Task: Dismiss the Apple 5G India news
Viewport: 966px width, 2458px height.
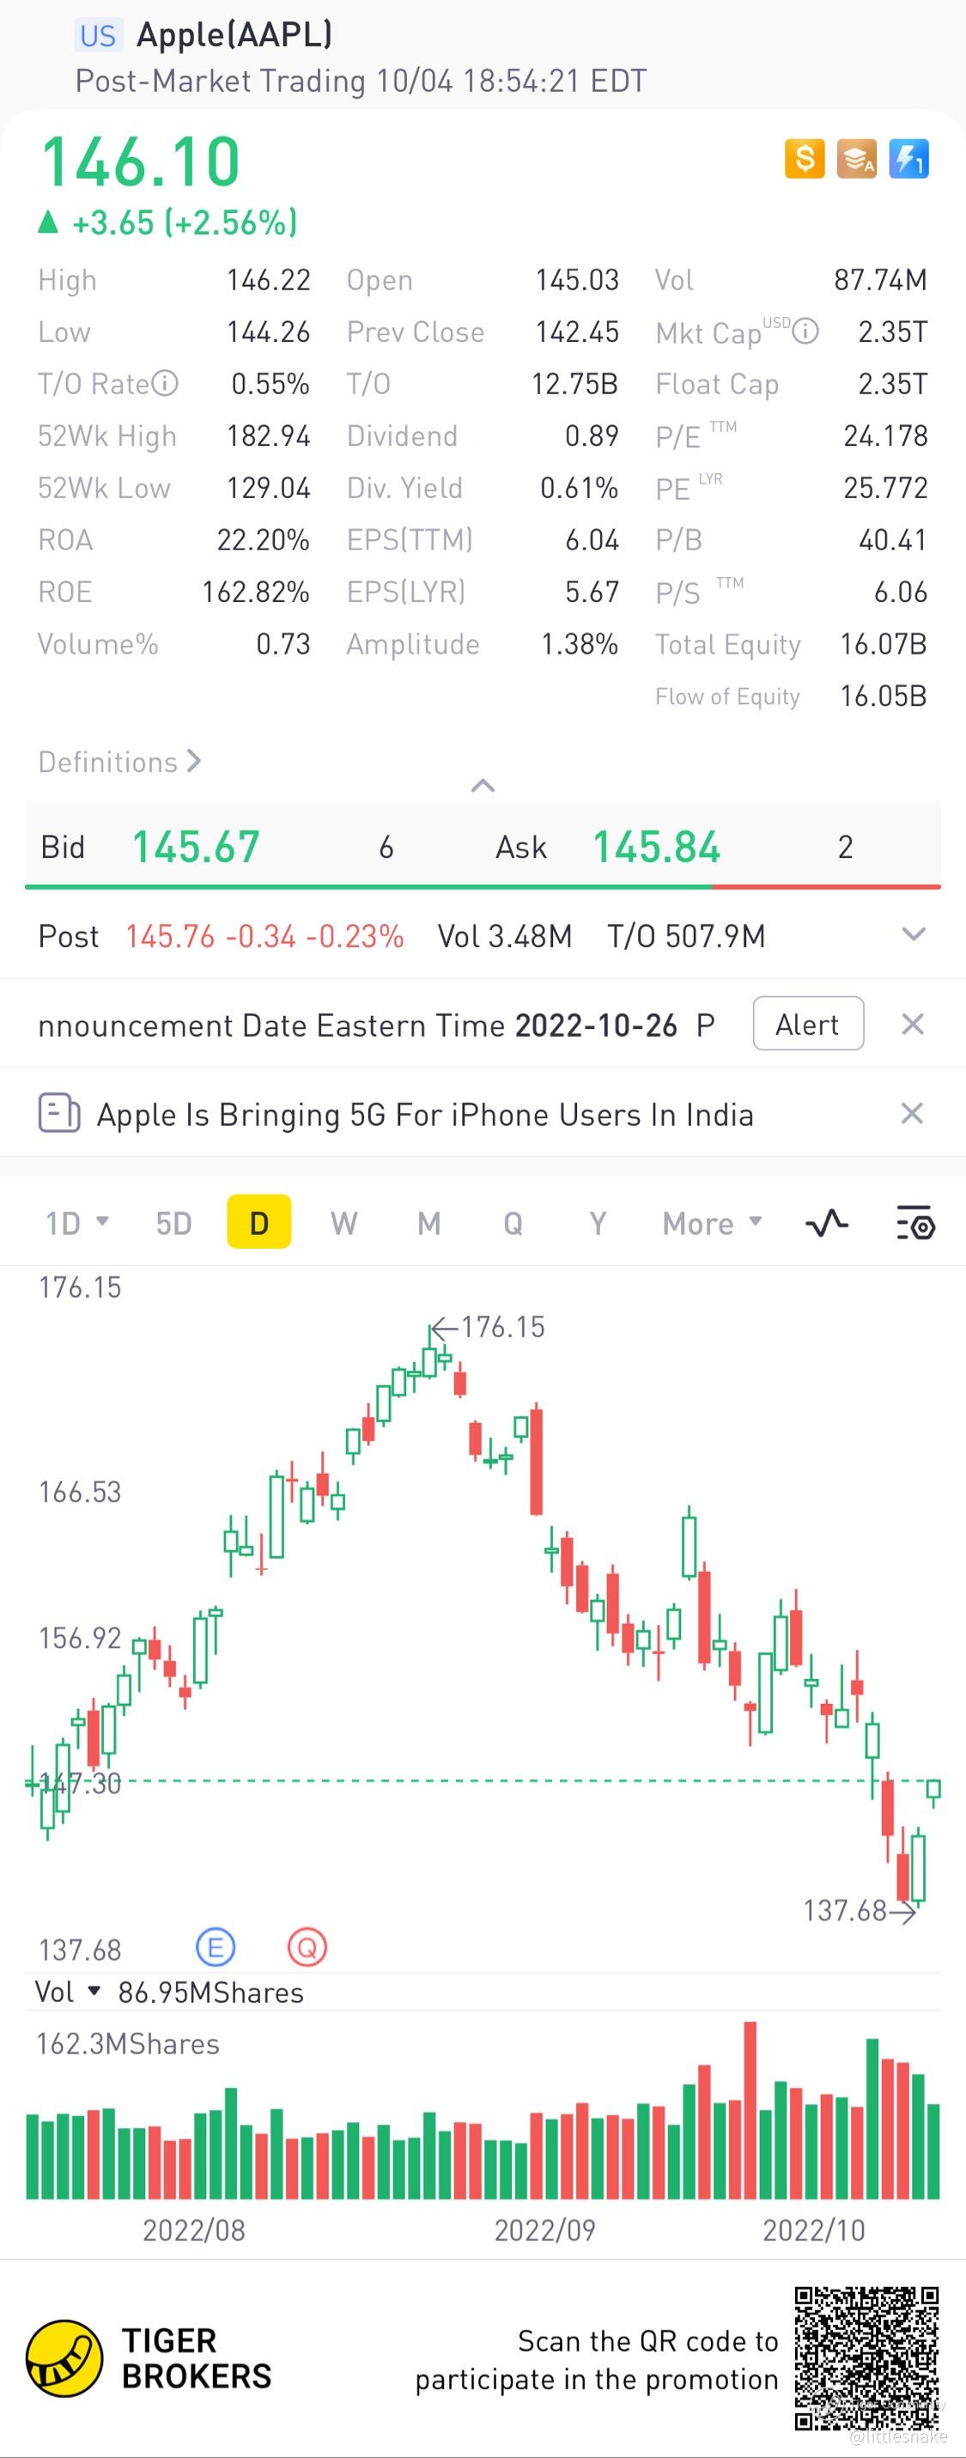Action: coord(913,1112)
